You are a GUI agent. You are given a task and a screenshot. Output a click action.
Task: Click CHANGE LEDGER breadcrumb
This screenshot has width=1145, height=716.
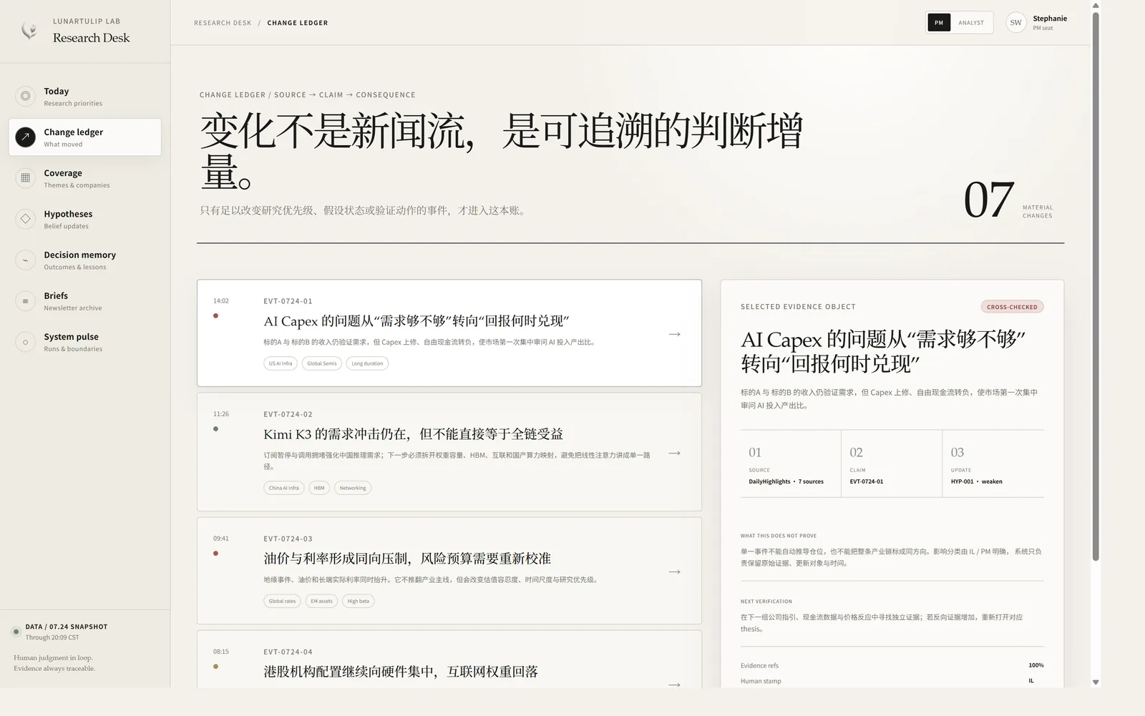coord(298,23)
